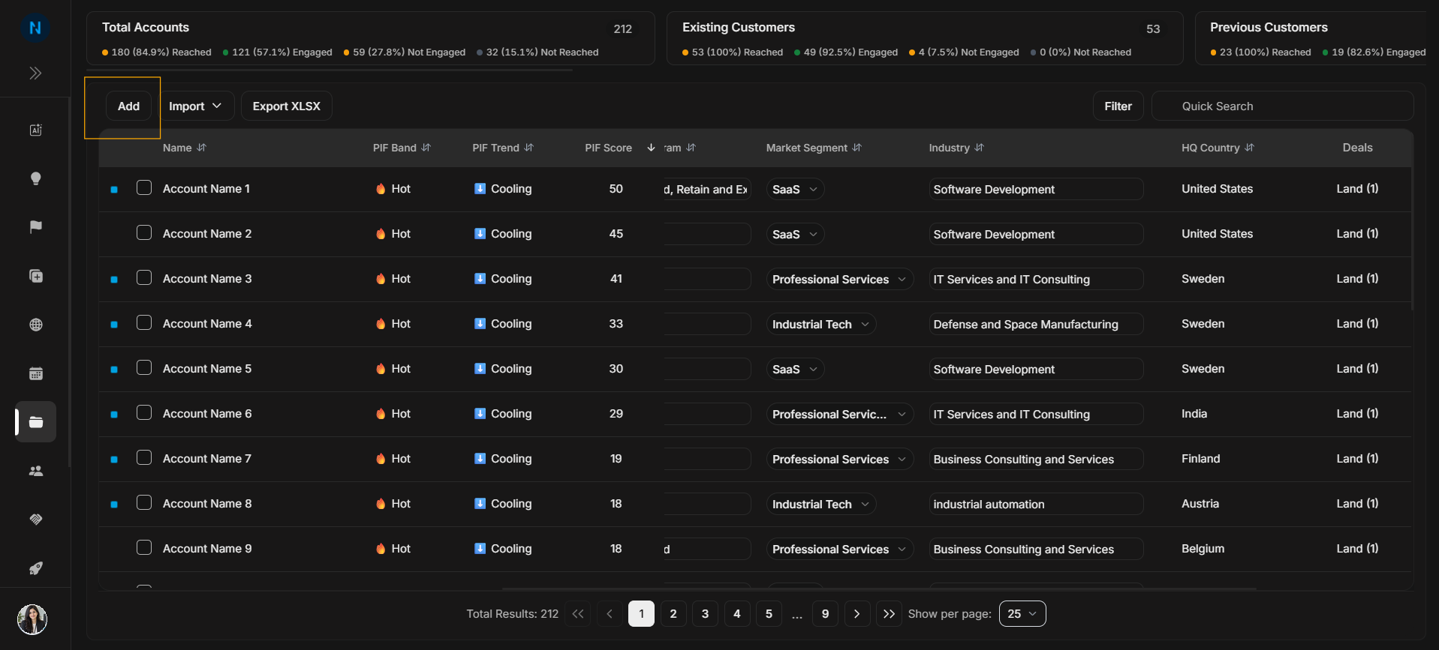Go to page 5
The width and height of the screenshot is (1439, 650).
point(769,613)
